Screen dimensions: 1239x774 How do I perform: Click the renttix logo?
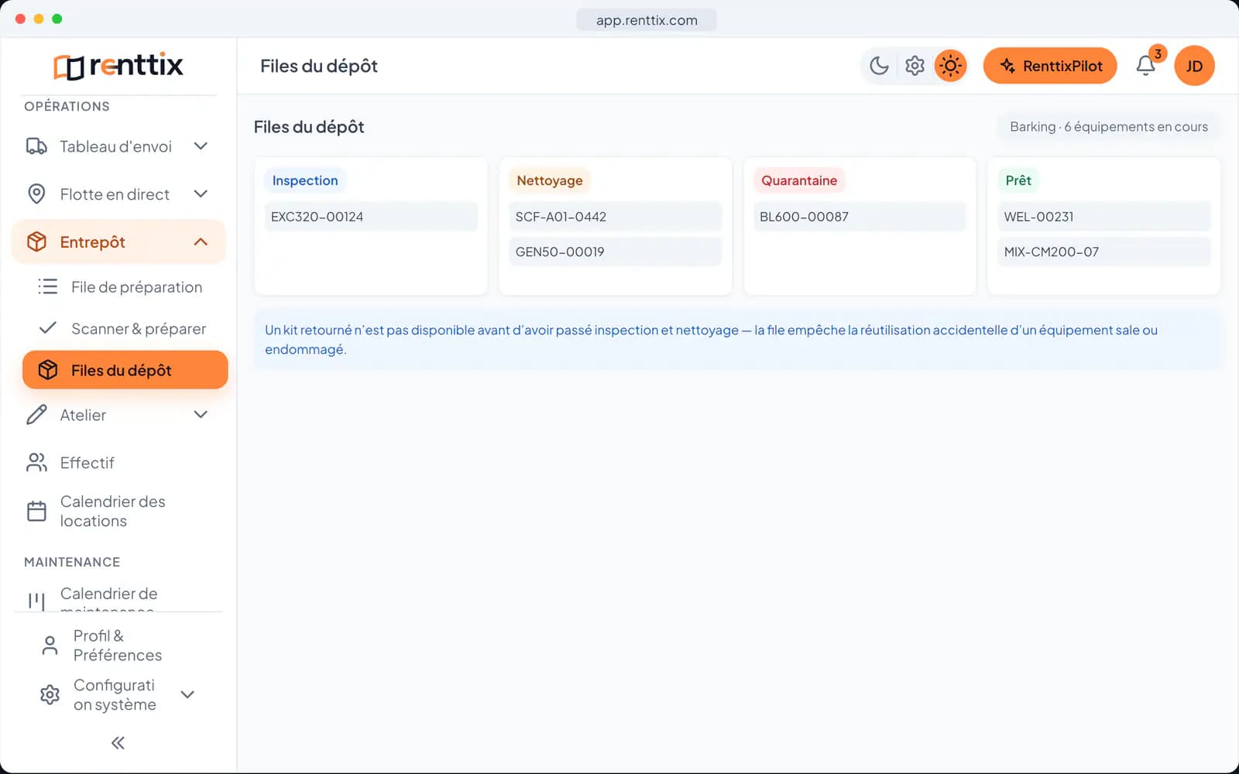(118, 66)
